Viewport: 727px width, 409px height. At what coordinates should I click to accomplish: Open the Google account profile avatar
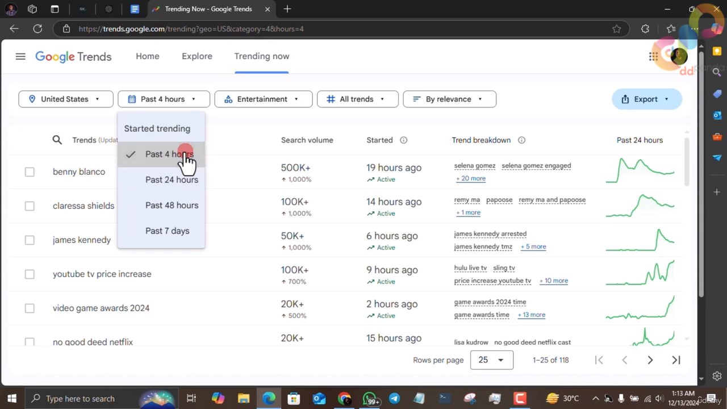679,56
